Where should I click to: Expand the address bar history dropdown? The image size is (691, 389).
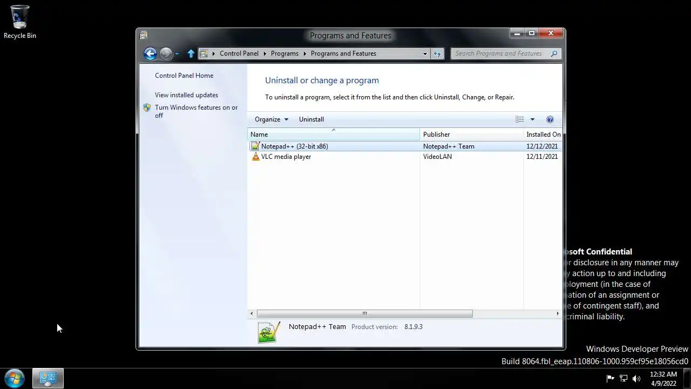coord(425,53)
